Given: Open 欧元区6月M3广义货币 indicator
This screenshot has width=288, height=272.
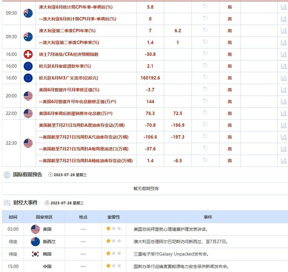Looking at the screenshot, I should [x=69, y=78].
